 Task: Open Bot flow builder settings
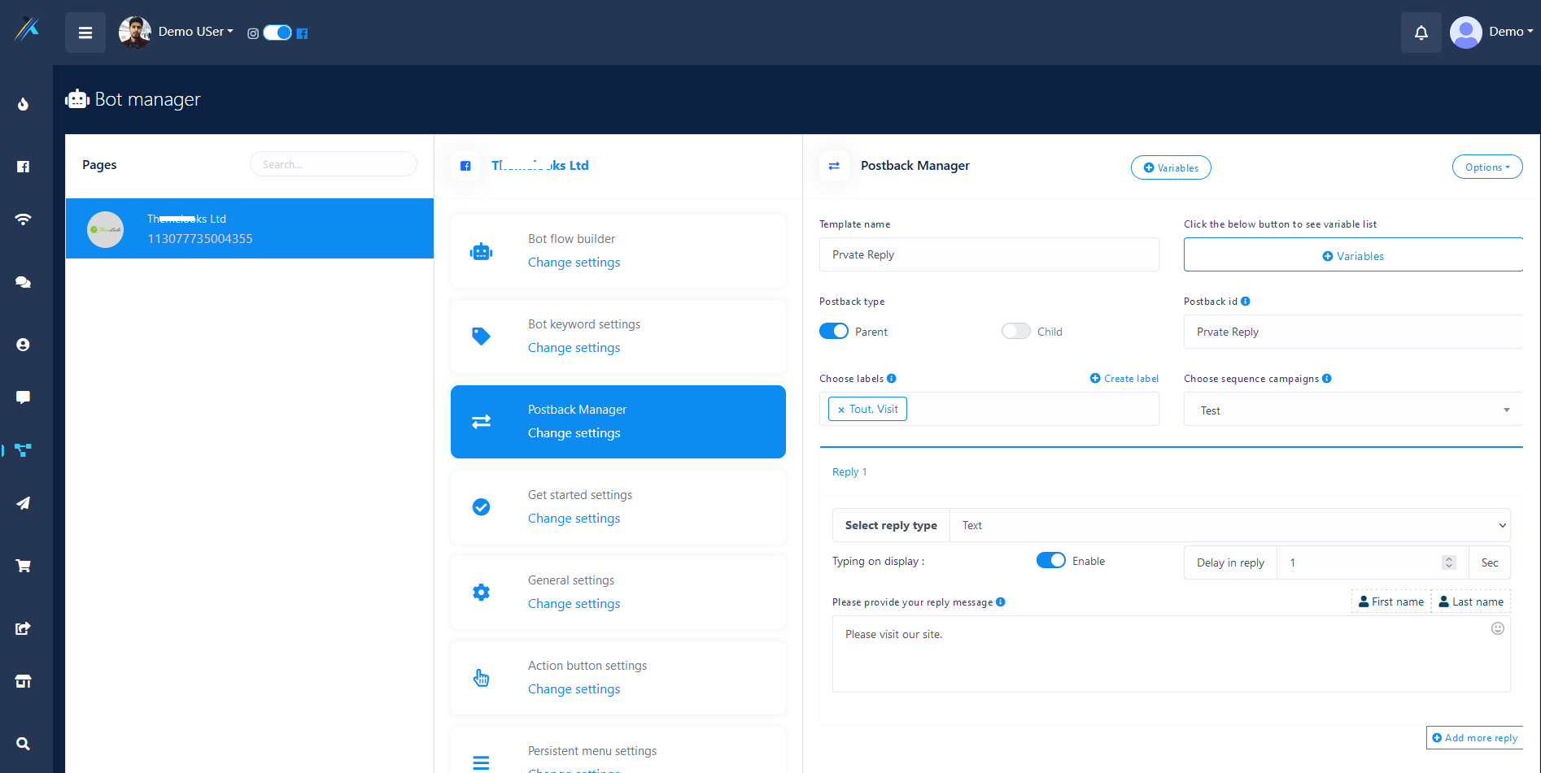tap(574, 263)
